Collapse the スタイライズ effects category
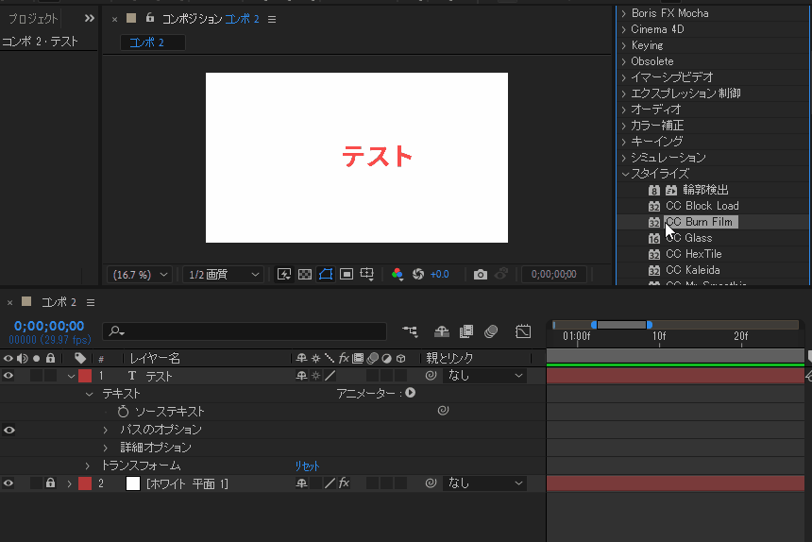Viewport: 812px width, 542px height. coord(625,174)
